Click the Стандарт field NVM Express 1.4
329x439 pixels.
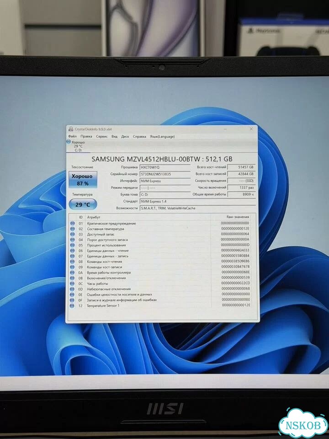pos(197,201)
